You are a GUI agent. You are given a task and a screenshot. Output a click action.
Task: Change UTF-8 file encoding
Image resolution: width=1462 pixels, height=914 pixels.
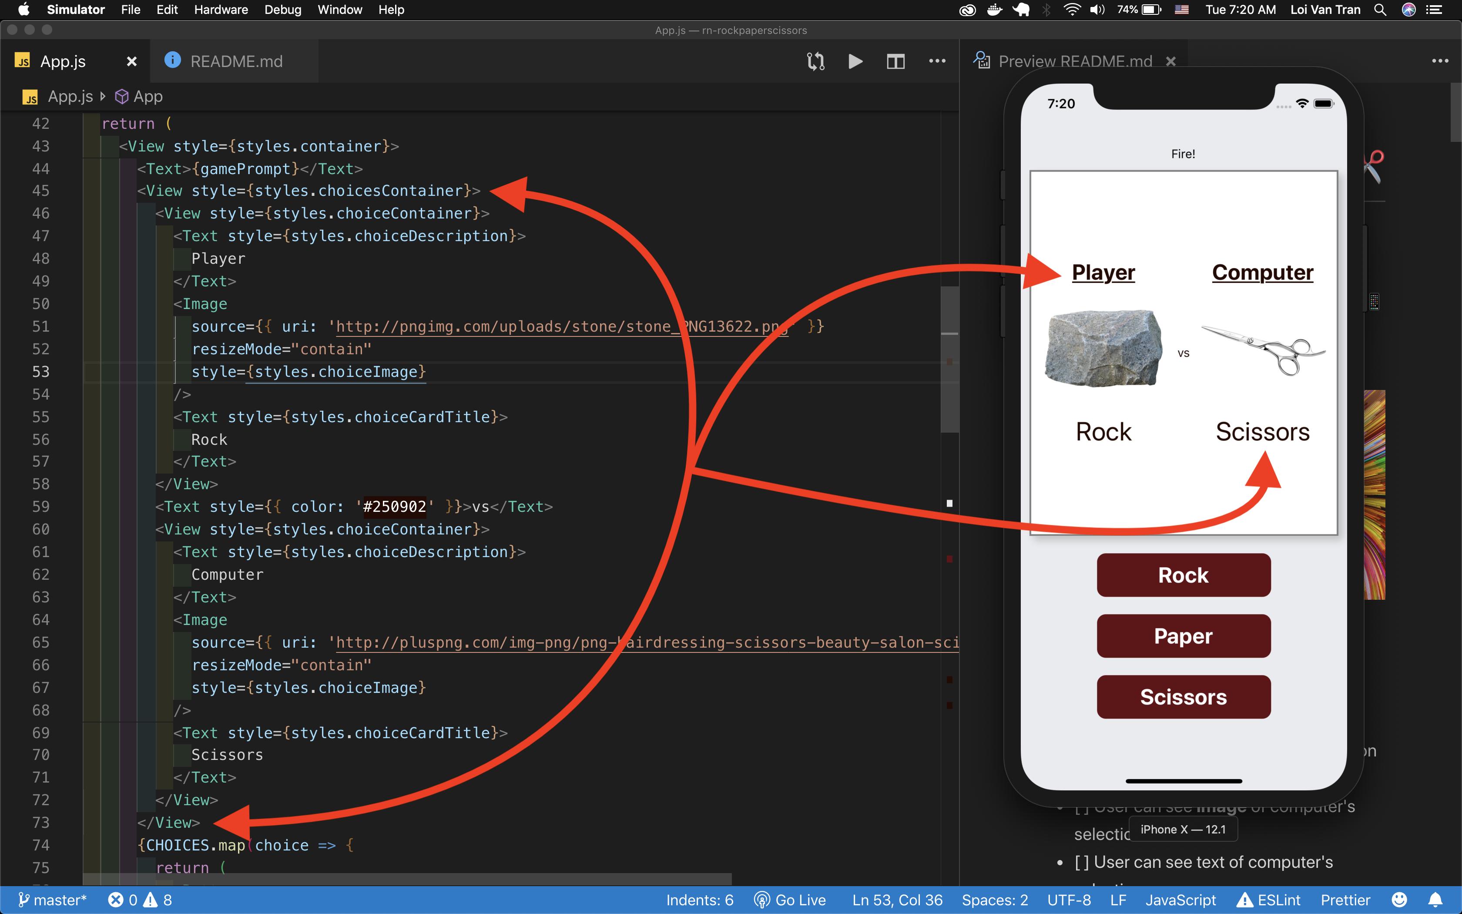click(x=1069, y=900)
